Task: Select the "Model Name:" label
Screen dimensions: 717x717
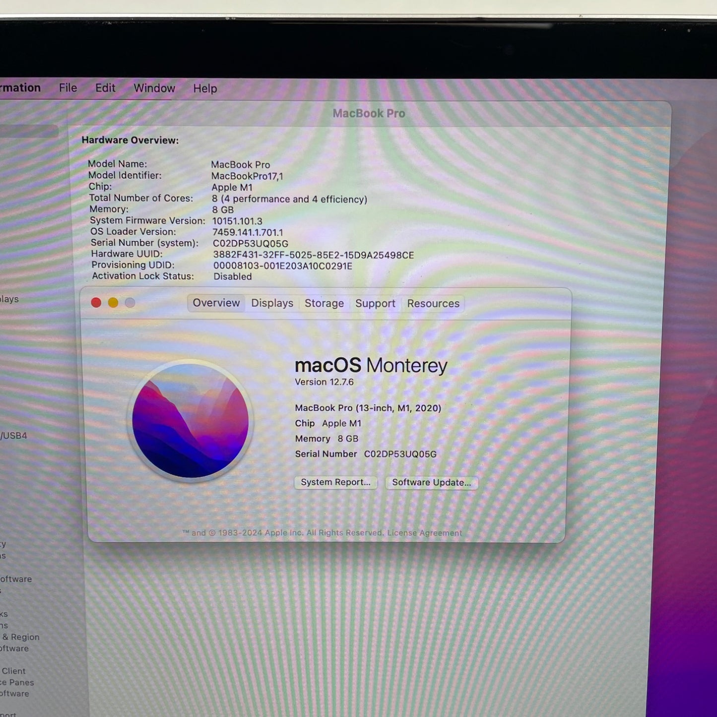Action: pyautogui.click(x=118, y=164)
